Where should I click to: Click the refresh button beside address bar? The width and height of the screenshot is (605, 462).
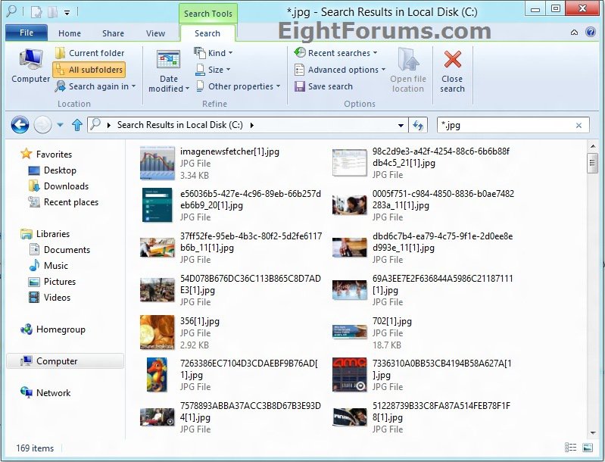418,125
